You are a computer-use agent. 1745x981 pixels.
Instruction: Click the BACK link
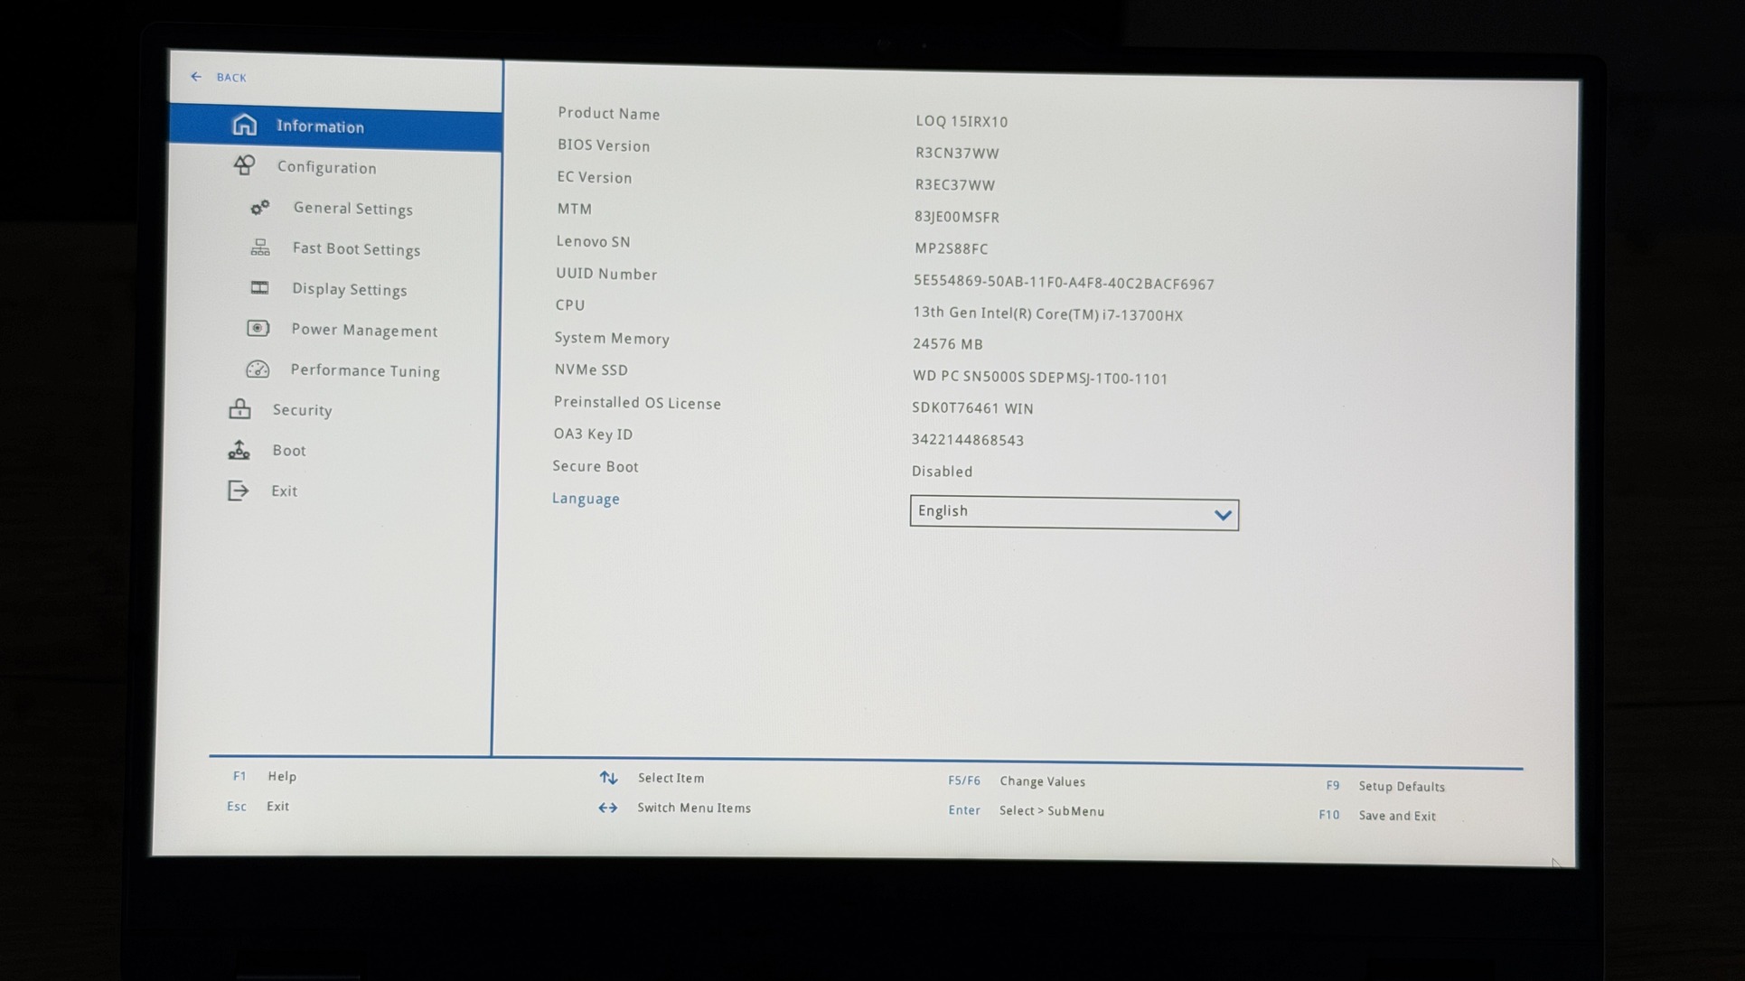(231, 78)
